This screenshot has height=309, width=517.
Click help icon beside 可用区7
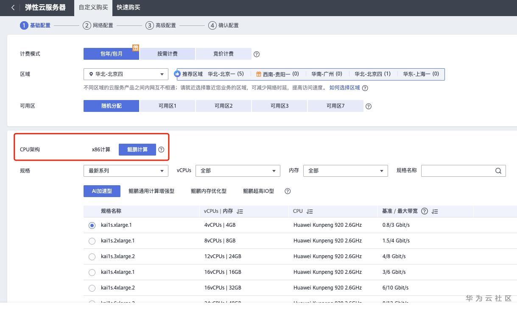(x=369, y=106)
